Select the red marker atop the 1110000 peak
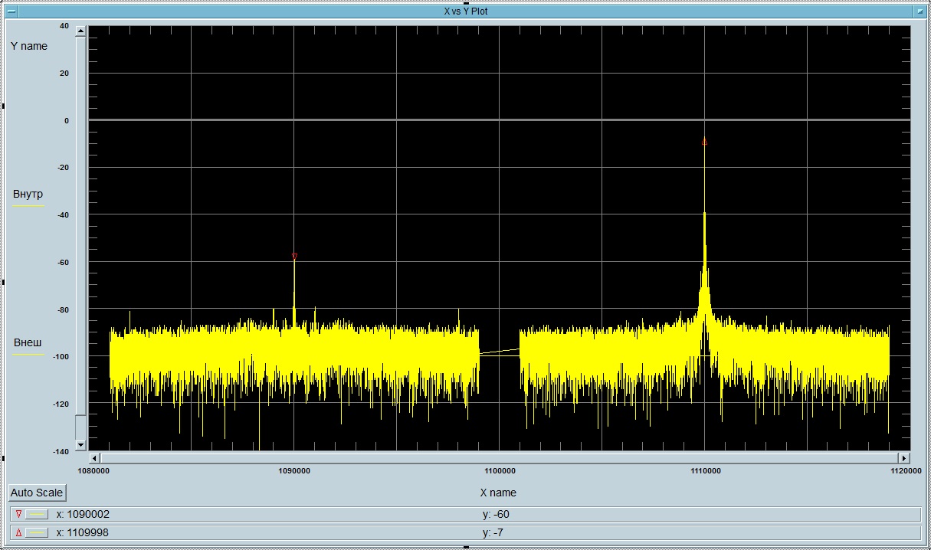 [704, 142]
